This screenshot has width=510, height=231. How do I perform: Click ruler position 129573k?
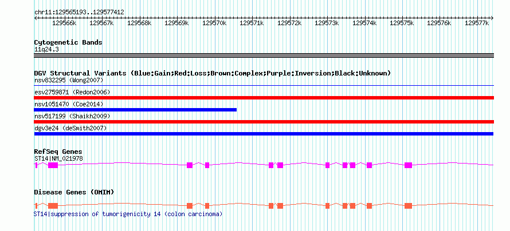(327, 23)
